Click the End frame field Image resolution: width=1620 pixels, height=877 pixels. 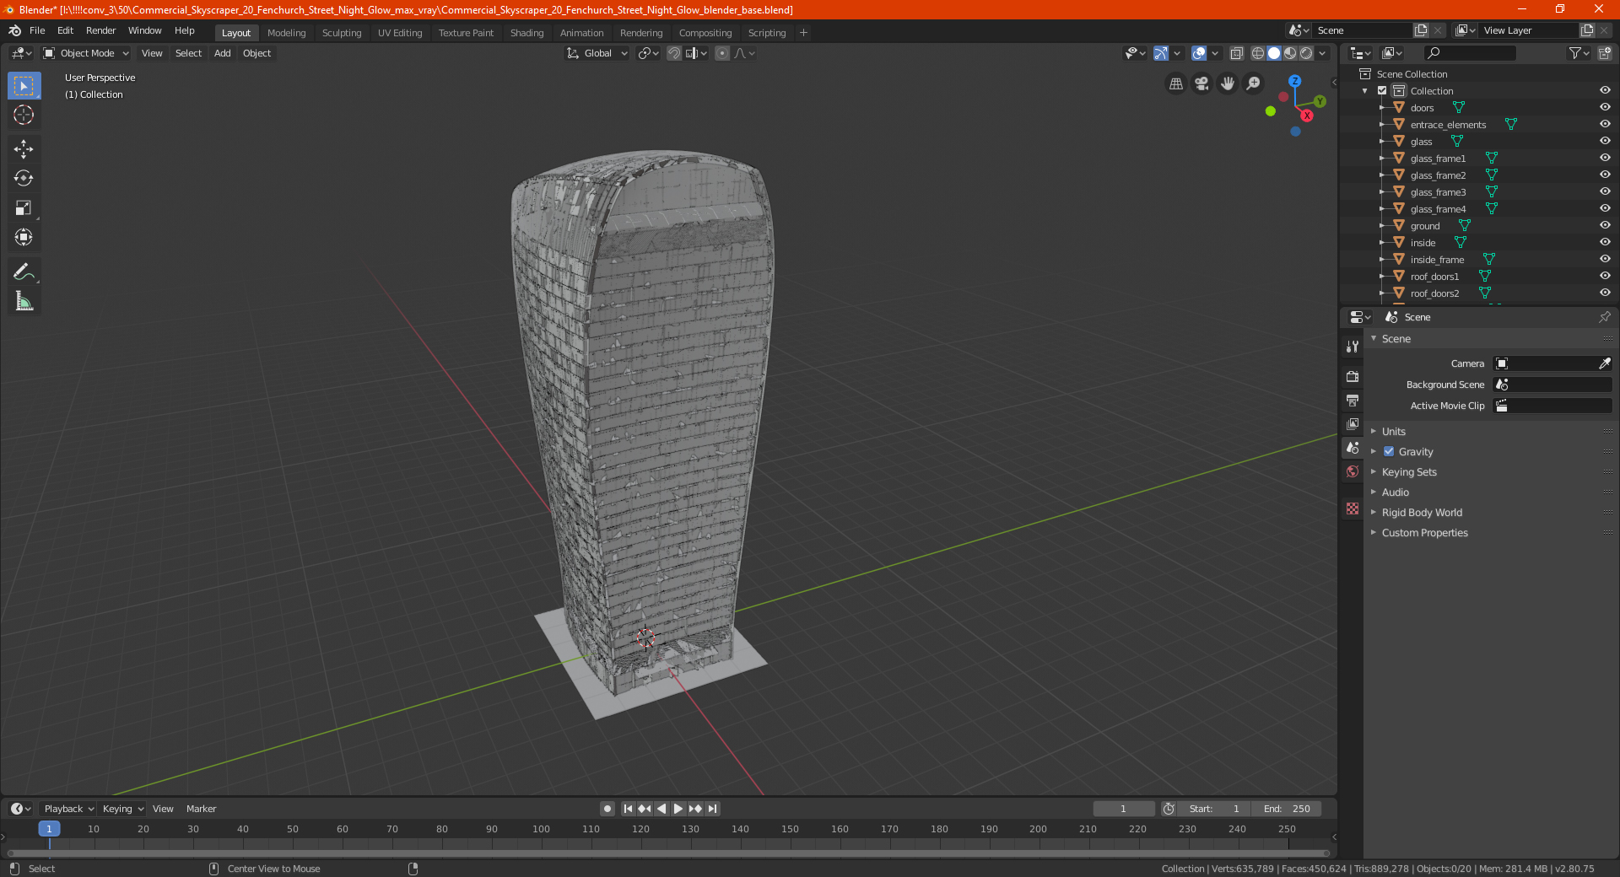click(x=1287, y=809)
